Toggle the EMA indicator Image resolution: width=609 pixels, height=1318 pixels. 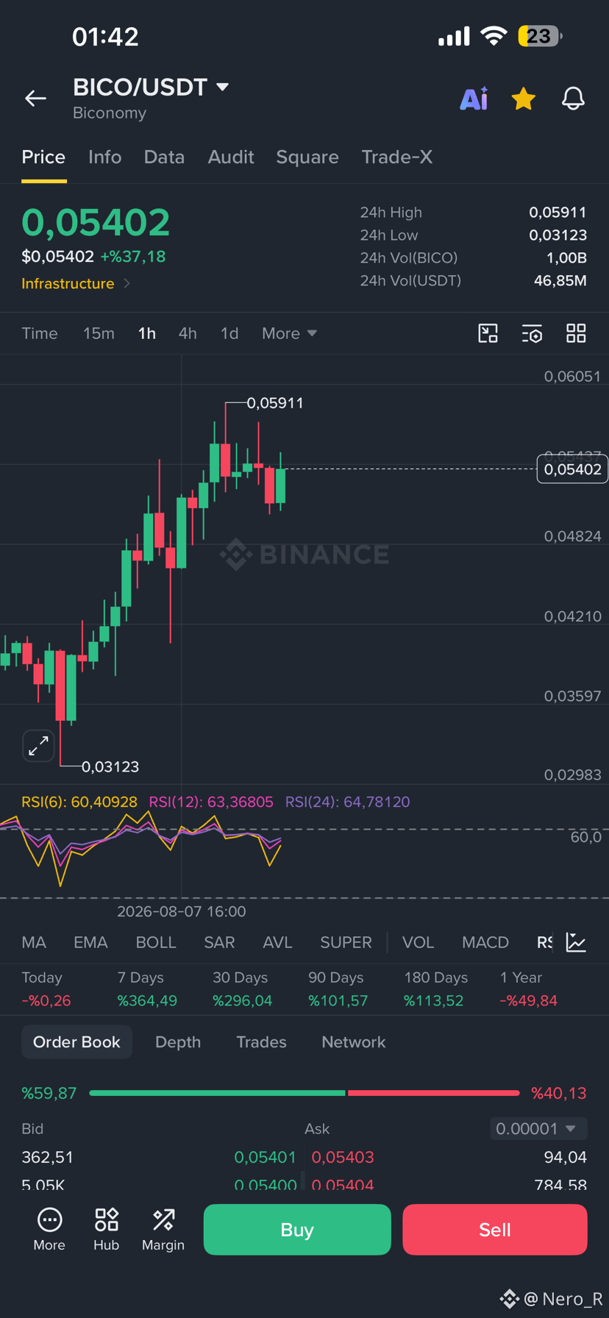(90, 942)
